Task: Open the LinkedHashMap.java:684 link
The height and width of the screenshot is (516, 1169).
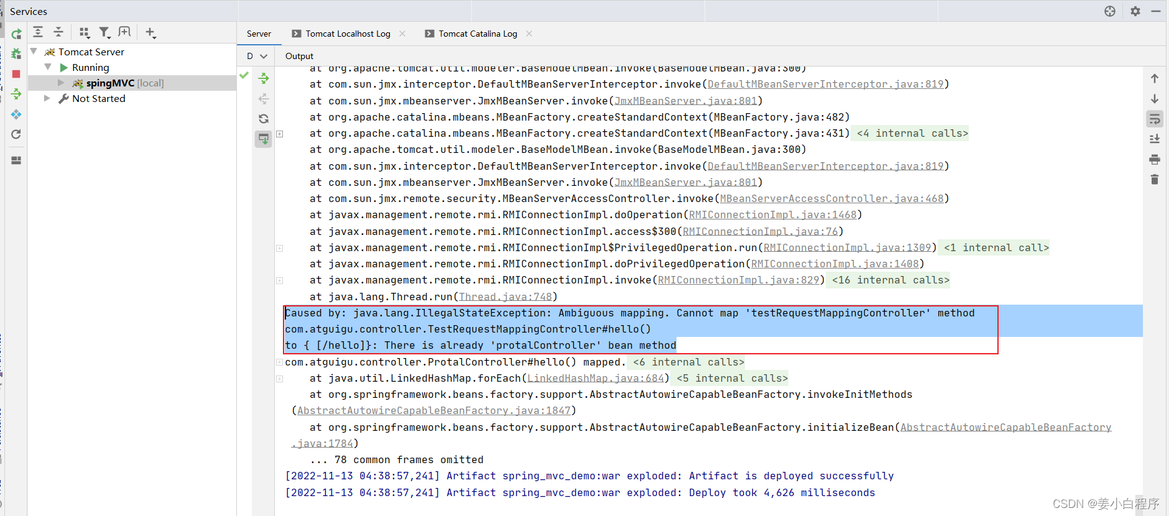Action: pyautogui.click(x=595, y=378)
